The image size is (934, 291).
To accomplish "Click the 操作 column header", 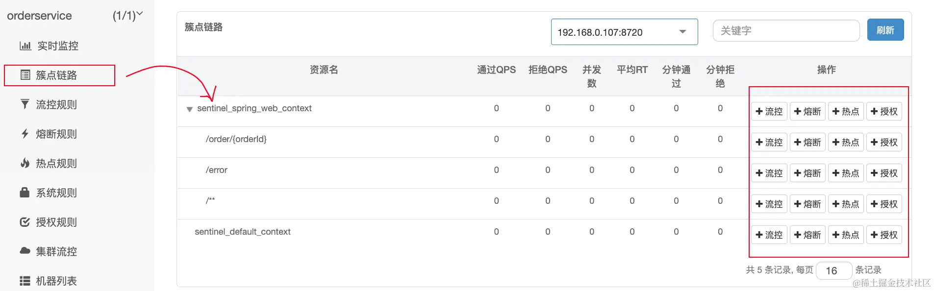I will point(827,70).
